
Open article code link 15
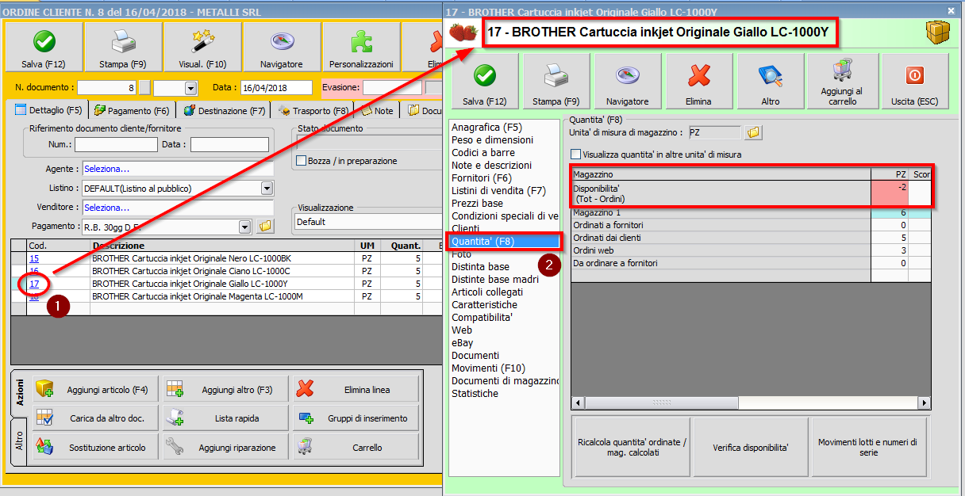pos(34,258)
